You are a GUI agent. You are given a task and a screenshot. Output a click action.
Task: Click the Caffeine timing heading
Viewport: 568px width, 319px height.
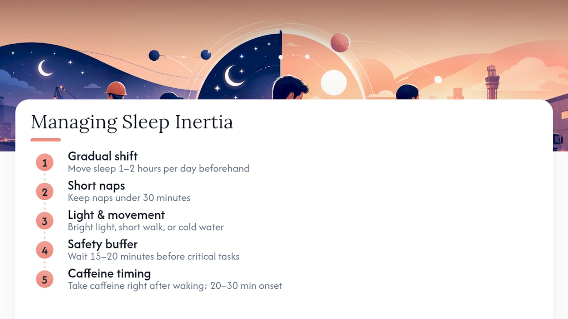(x=109, y=273)
